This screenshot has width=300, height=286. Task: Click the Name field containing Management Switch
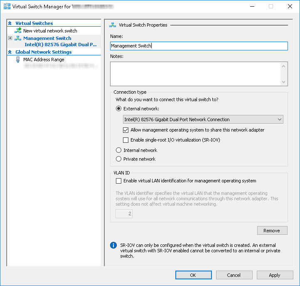click(x=199, y=46)
